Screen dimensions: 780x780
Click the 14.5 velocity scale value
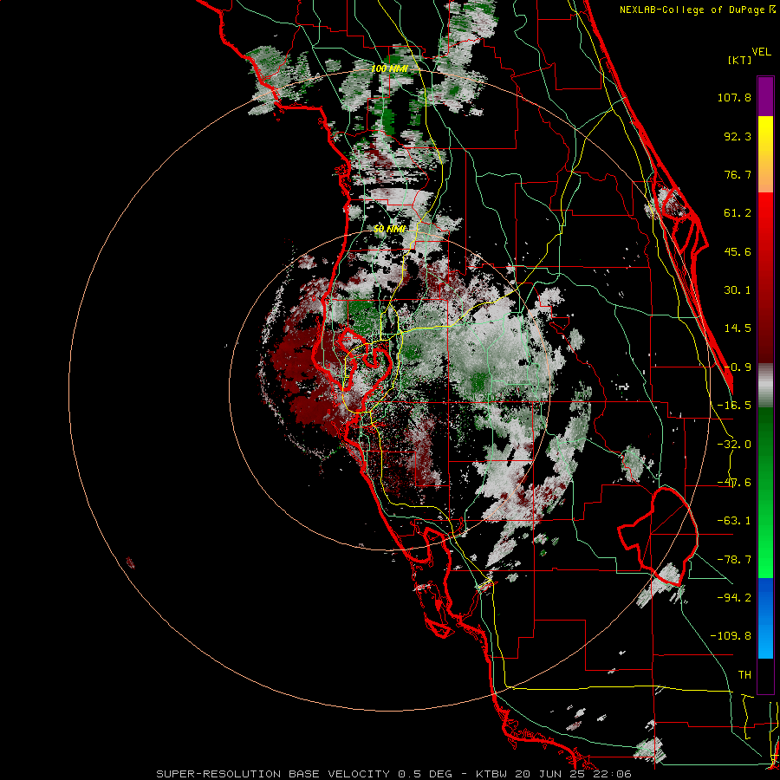click(738, 328)
